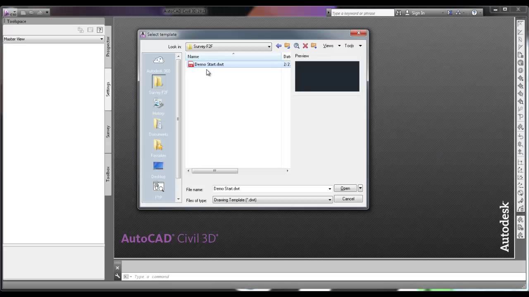Click the dark Preview thumbnail
529x297 pixels.
pyautogui.click(x=327, y=76)
